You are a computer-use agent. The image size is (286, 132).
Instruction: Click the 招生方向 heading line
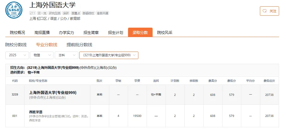(63, 68)
